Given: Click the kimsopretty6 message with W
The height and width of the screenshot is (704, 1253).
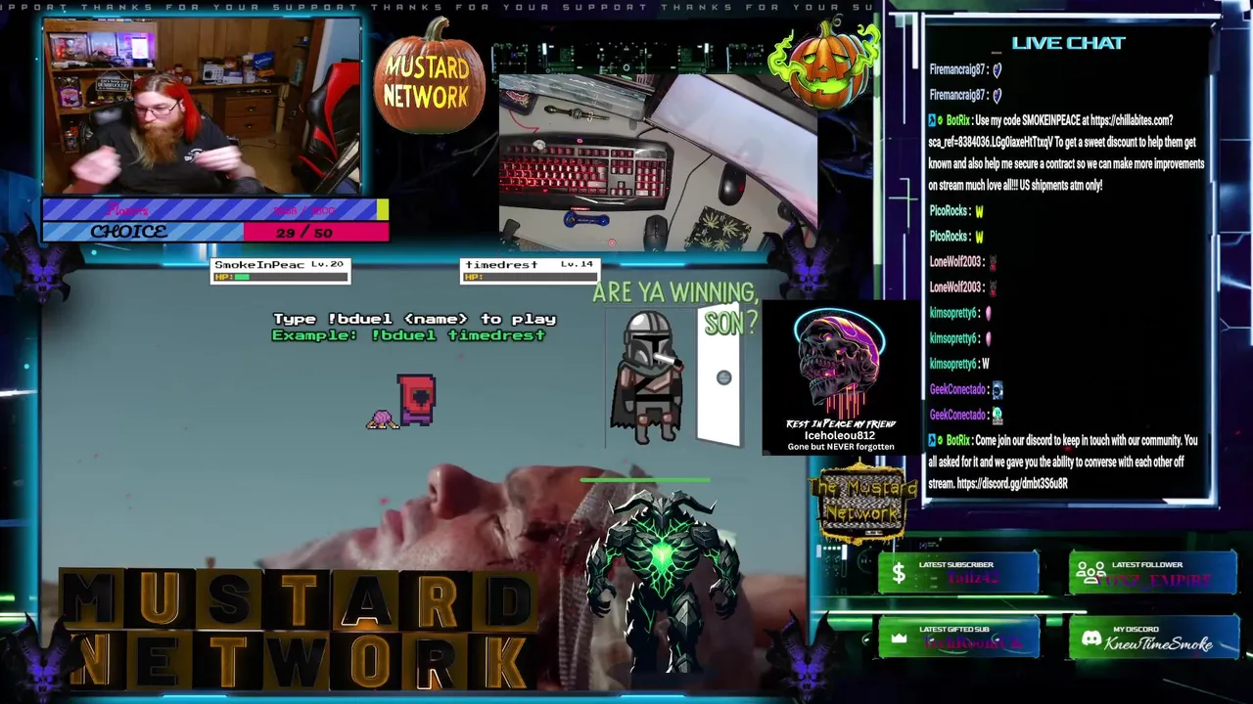Looking at the screenshot, I should coord(959,364).
